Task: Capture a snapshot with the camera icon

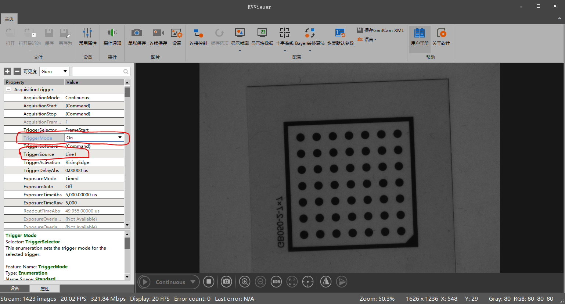Action: click(226, 282)
